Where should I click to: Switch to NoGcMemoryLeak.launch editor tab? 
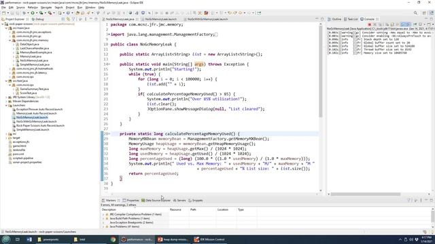tap(160, 19)
